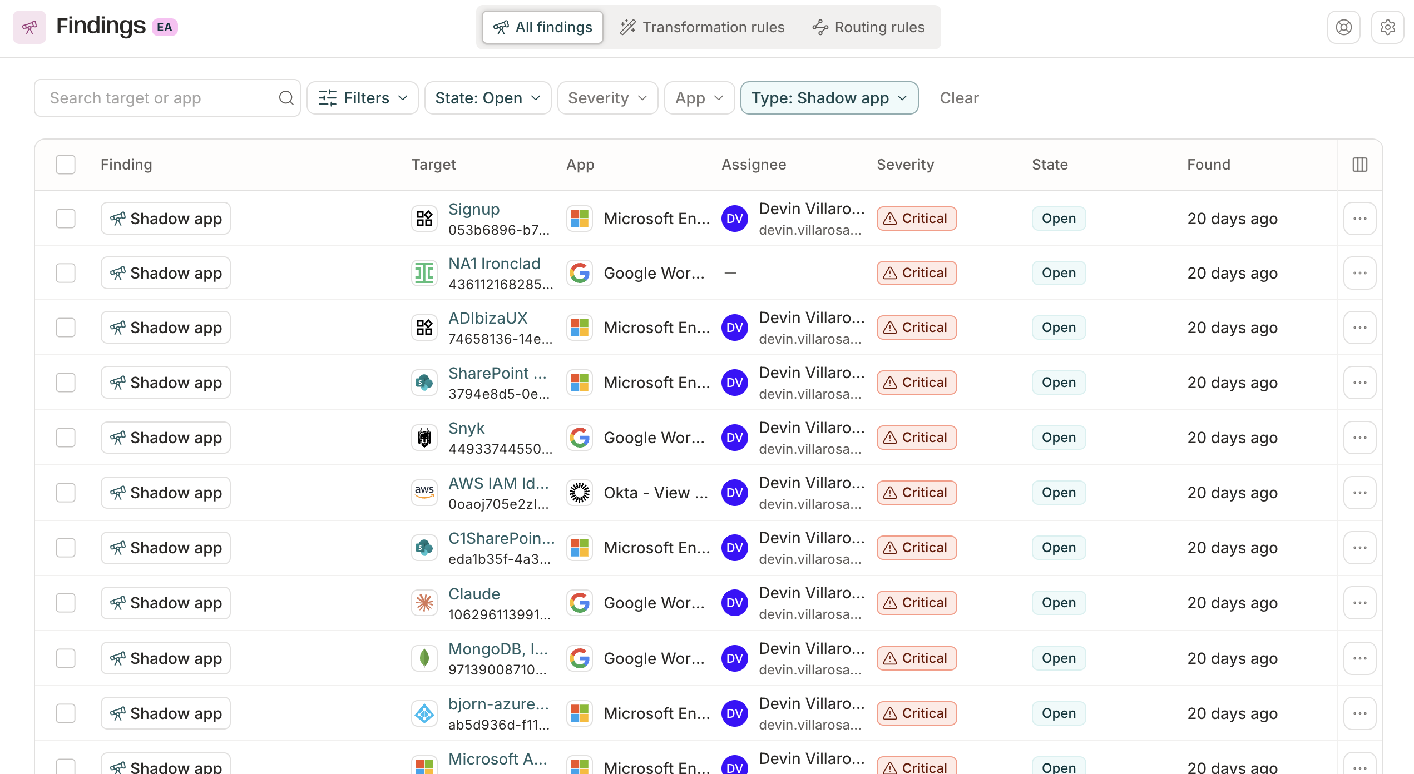Check the AWS IAM row checkbox
This screenshot has height=774, width=1414.
(x=66, y=493)
